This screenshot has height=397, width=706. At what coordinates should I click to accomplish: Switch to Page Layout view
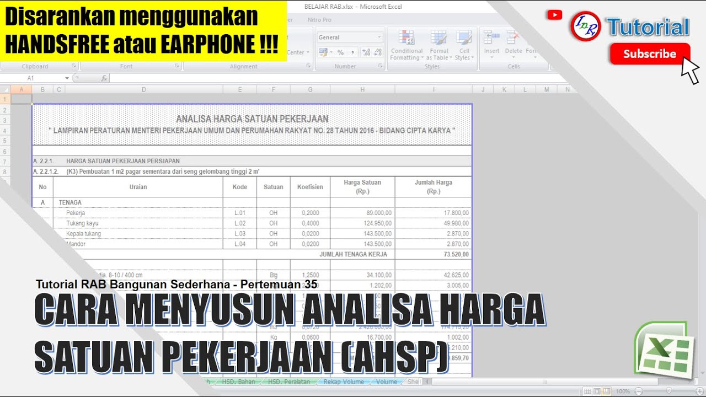598,391
